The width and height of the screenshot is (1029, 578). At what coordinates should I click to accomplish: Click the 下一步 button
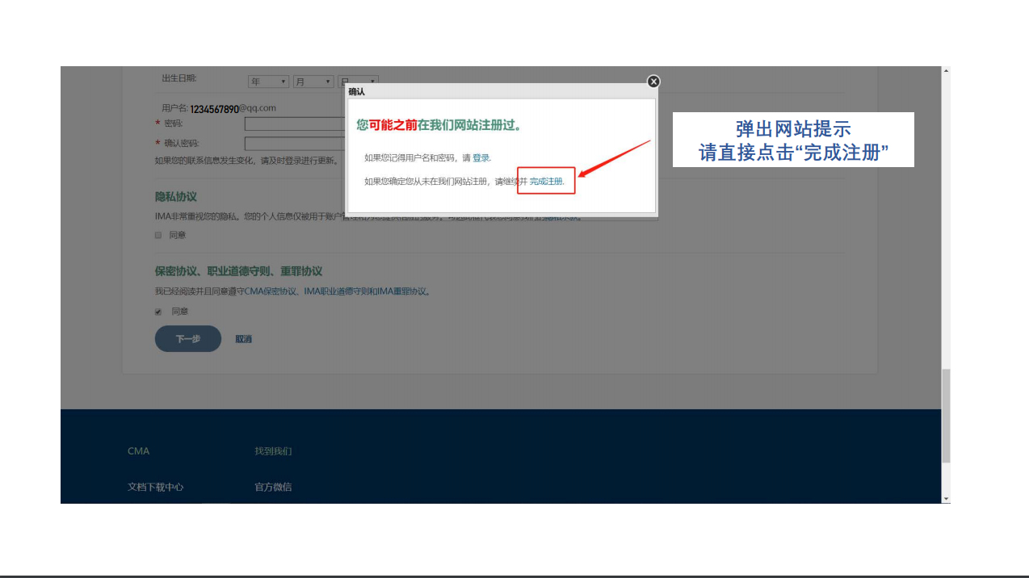coord(187,338)
